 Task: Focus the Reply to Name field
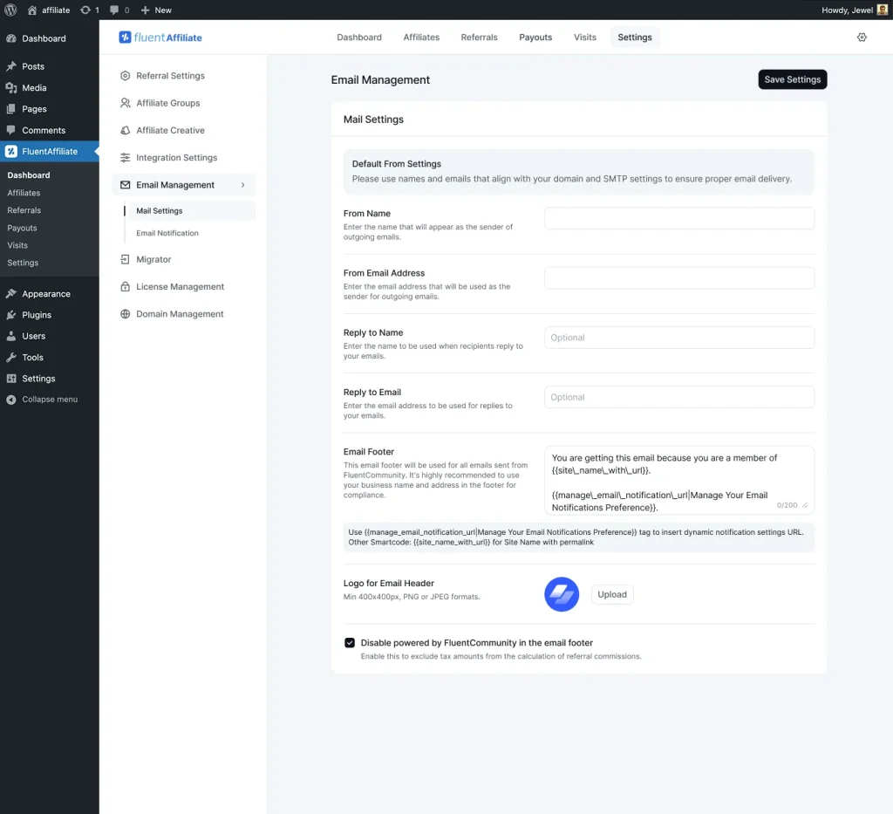pos(678,338)
